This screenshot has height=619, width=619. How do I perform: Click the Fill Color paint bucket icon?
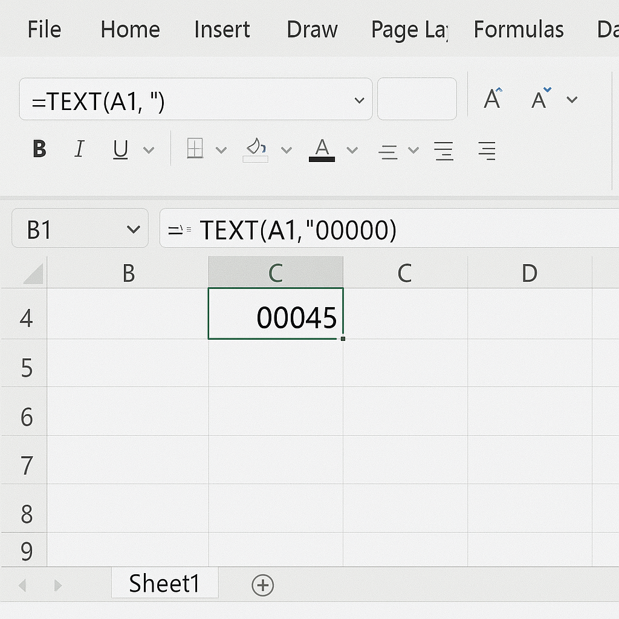coord(256,149)
